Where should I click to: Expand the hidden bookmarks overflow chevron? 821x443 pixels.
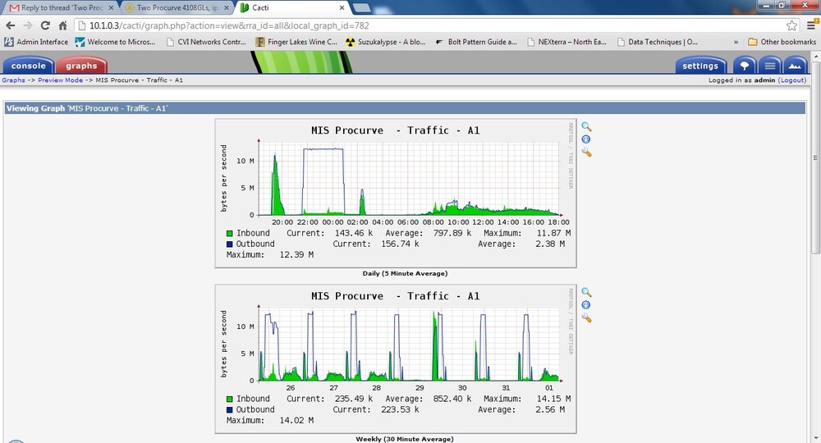coord(736,42)
